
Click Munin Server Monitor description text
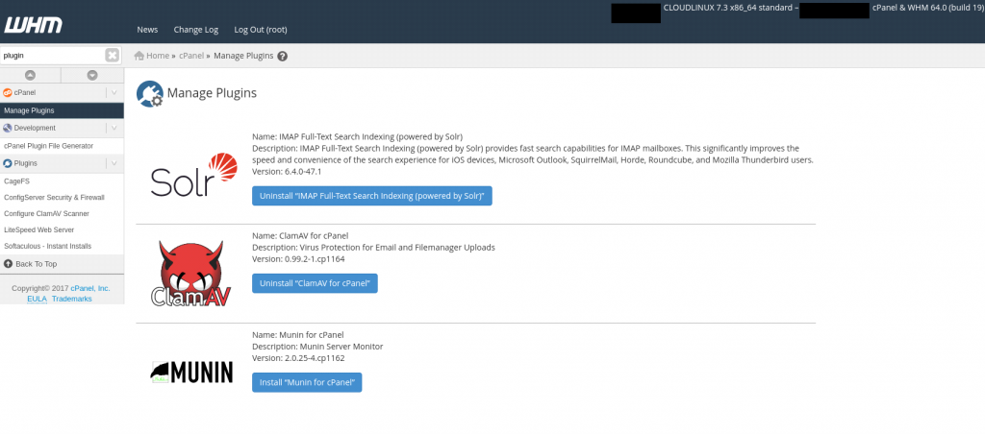coord(317,347)
